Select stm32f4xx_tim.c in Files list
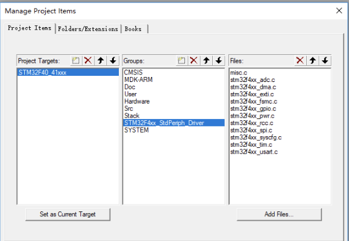 pos(280,145)
